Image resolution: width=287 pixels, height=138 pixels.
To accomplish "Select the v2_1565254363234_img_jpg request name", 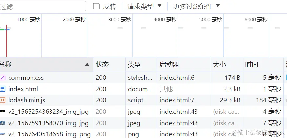I will click(48, 112).
